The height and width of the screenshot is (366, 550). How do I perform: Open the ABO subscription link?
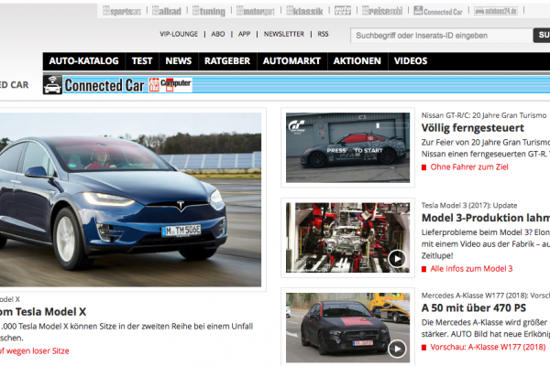[218, 34]
